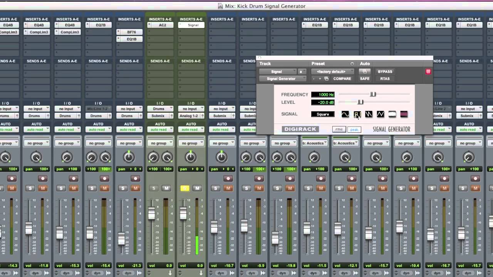
Task: Mute the Signal track
Action: coord(197,188)
